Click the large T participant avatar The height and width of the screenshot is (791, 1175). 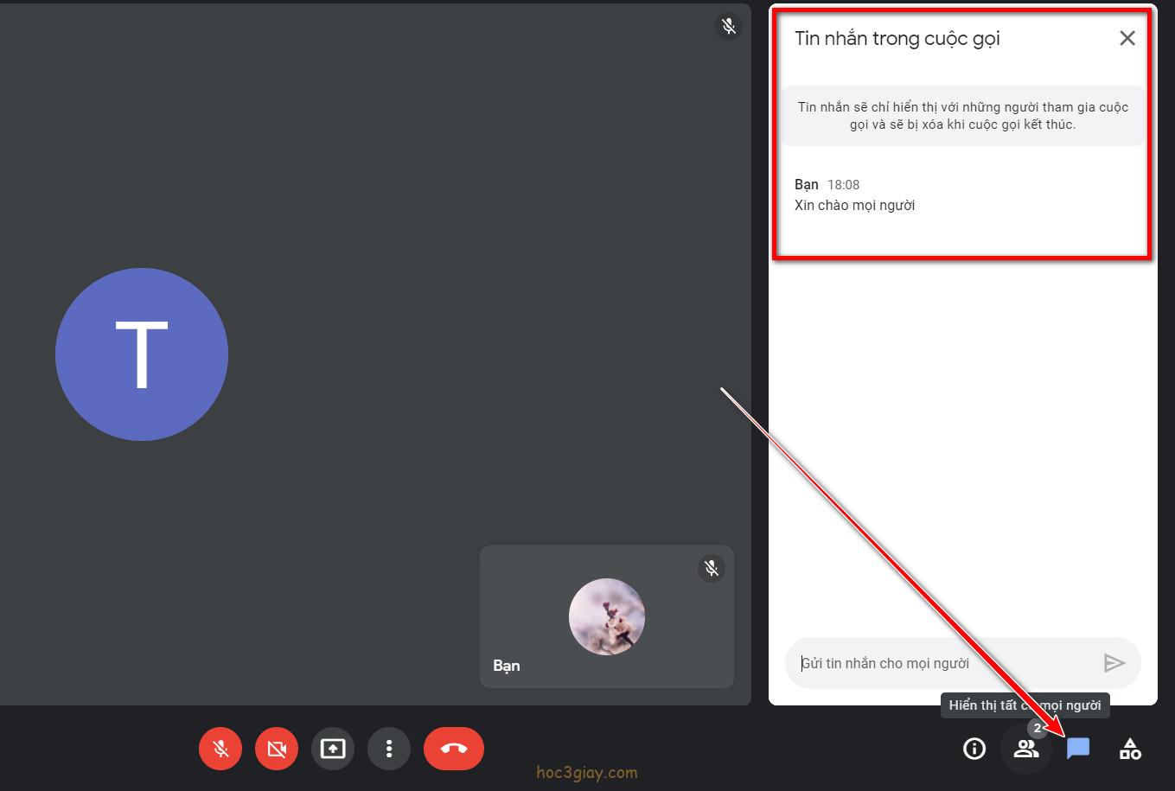click(x=142, y=354)
